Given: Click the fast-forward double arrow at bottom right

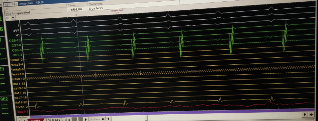Looking at the screenshot, I should click(x=311, y=115).
